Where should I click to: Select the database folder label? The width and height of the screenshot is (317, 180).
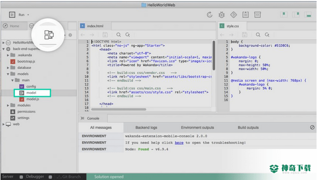coord(24,67)
